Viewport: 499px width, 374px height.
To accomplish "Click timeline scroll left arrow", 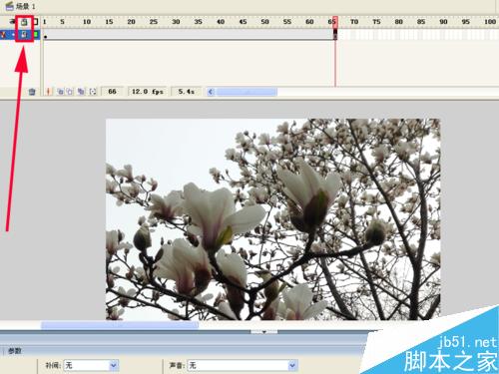I will (211, 92).
